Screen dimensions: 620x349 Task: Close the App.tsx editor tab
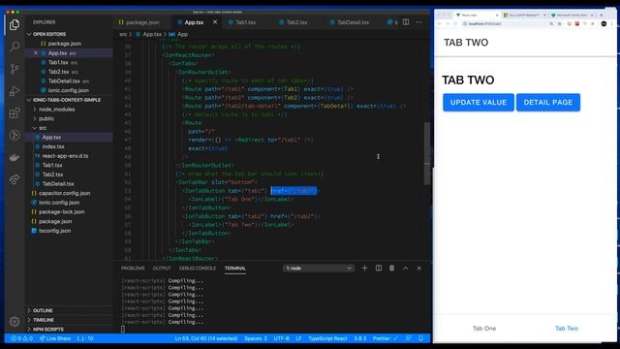215,22
